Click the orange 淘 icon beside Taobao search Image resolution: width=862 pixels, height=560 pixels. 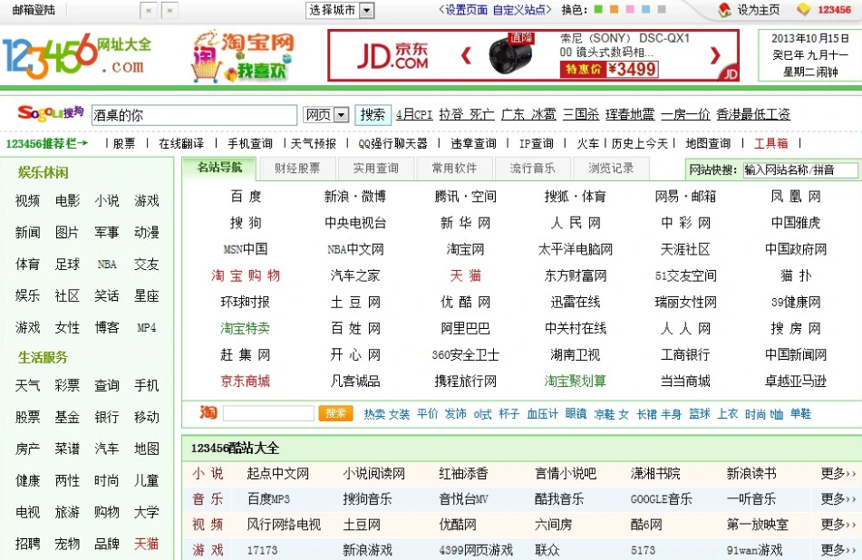point(208,412)
